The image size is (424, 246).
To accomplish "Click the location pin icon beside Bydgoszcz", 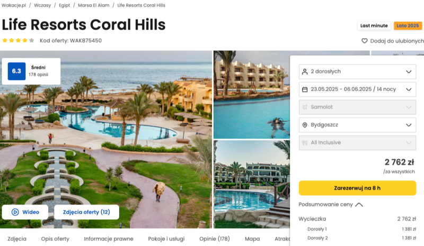I will 305,125.
